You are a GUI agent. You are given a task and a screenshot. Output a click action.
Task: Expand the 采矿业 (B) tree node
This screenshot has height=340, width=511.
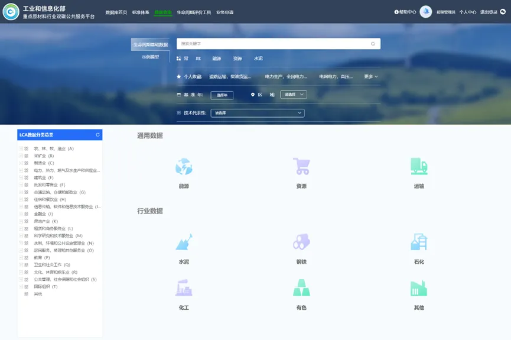[21, 156]
